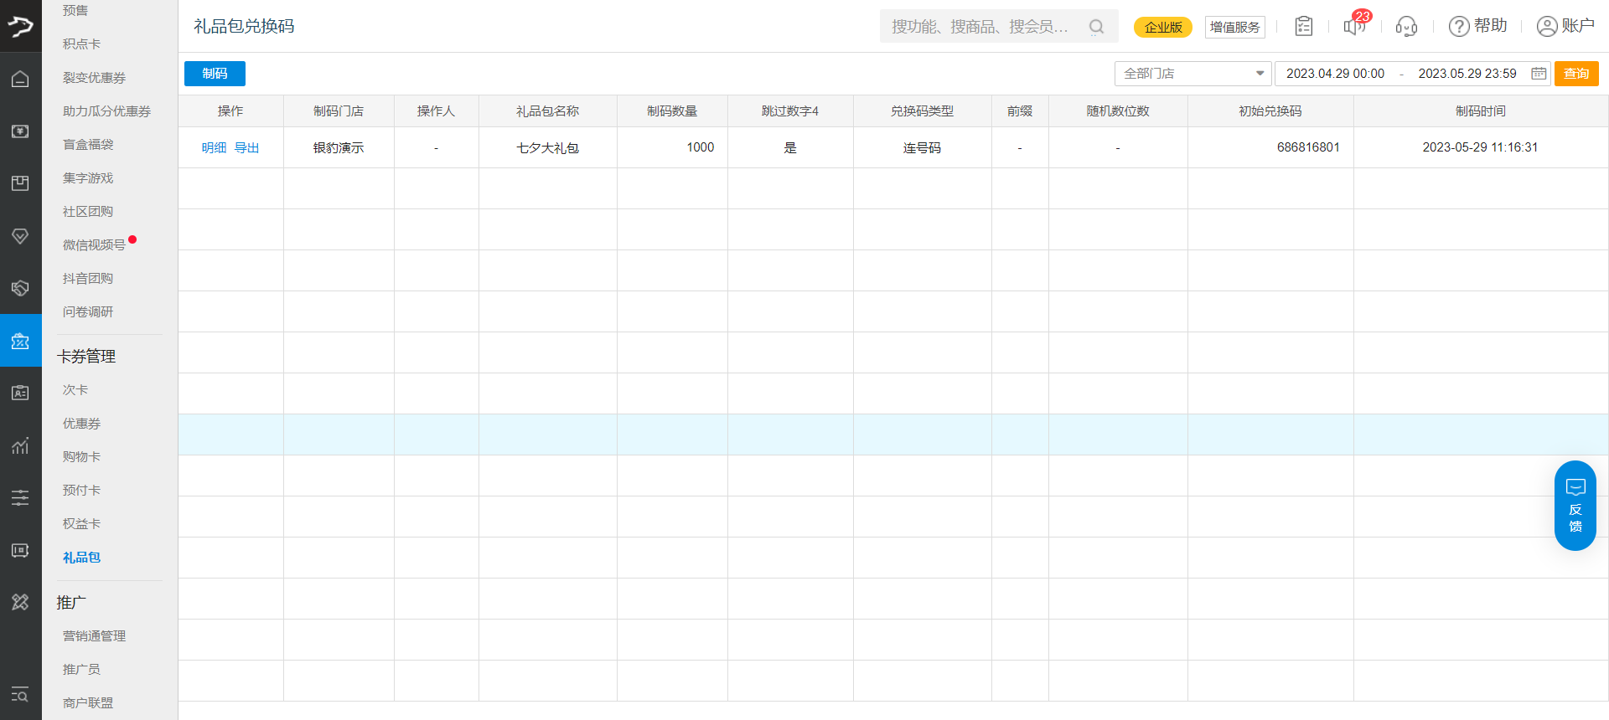Open 集字游戏 menu item
Screen dimensions: 1609x720
click(88, 177)
